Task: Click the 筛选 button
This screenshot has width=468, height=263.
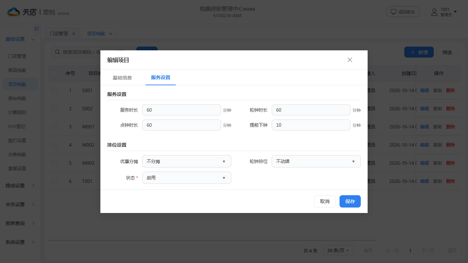Action: click(447, 52)
